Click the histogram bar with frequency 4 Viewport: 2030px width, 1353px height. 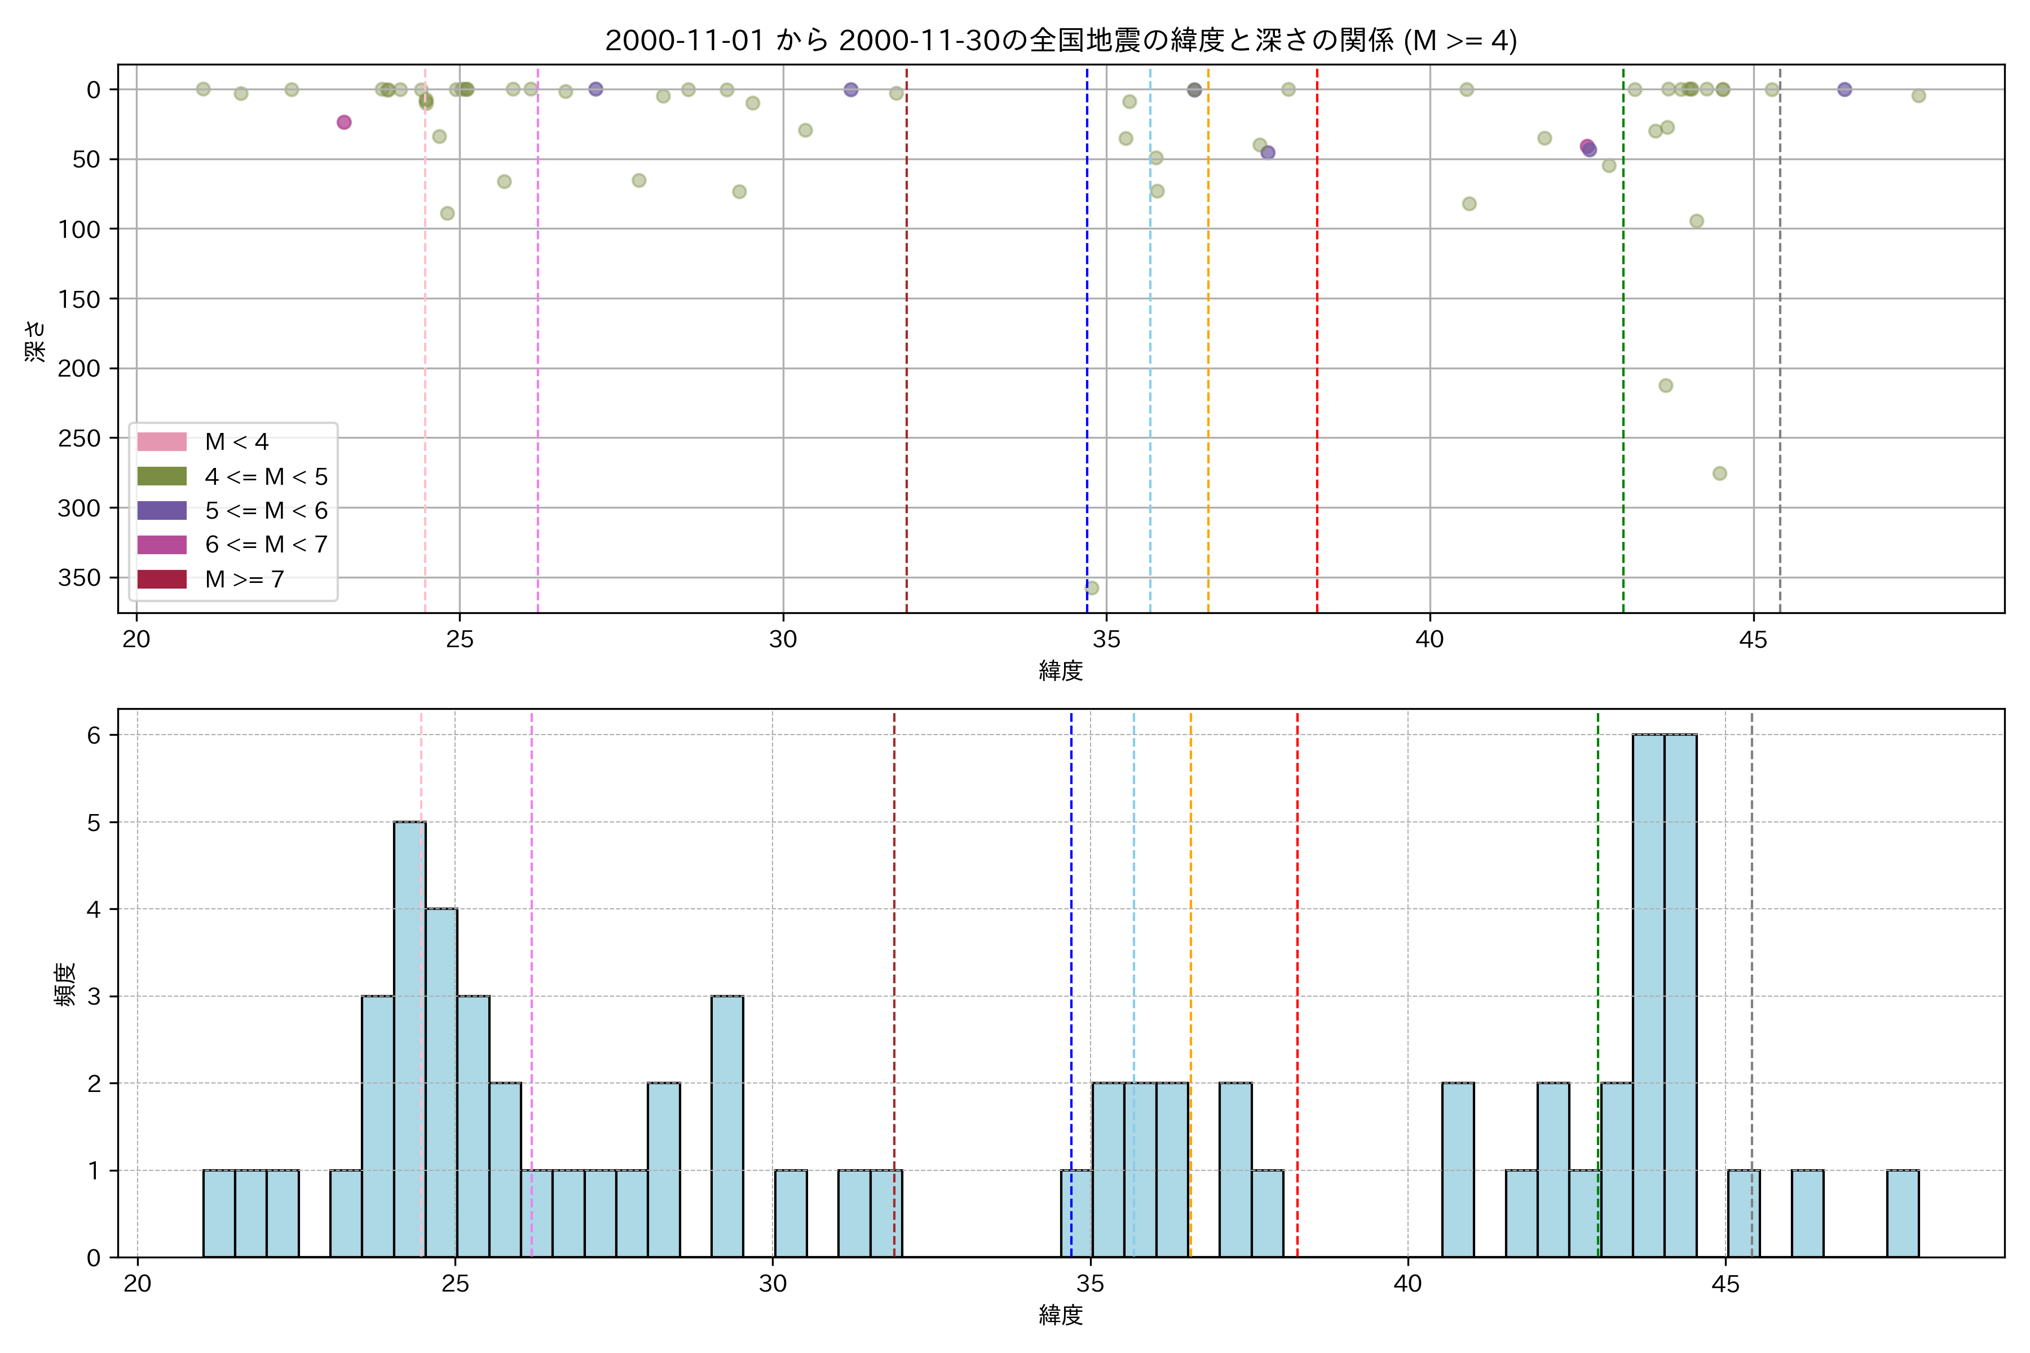pyautogui.click(x=442, y=1082)
